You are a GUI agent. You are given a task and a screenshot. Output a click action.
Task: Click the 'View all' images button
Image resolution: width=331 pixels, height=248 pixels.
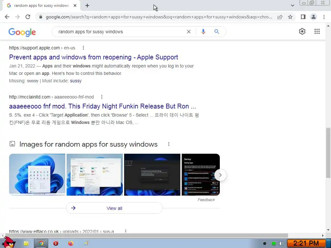[x=114, y=208]
